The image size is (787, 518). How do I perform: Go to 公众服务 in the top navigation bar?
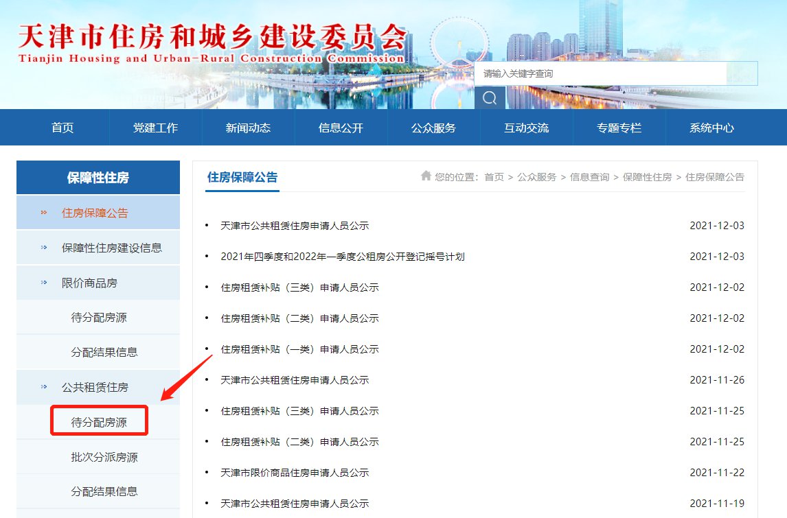[433, 128]
